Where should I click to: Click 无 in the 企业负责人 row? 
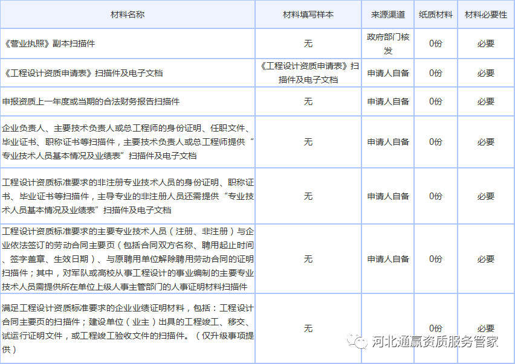coord(308,142)
